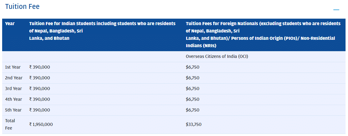Select the 3rd Year rupee fee amount
This screenshot has width=348, height=136.
pos(40,89)
